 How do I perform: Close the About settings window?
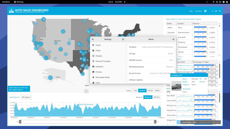pos(173,39)
